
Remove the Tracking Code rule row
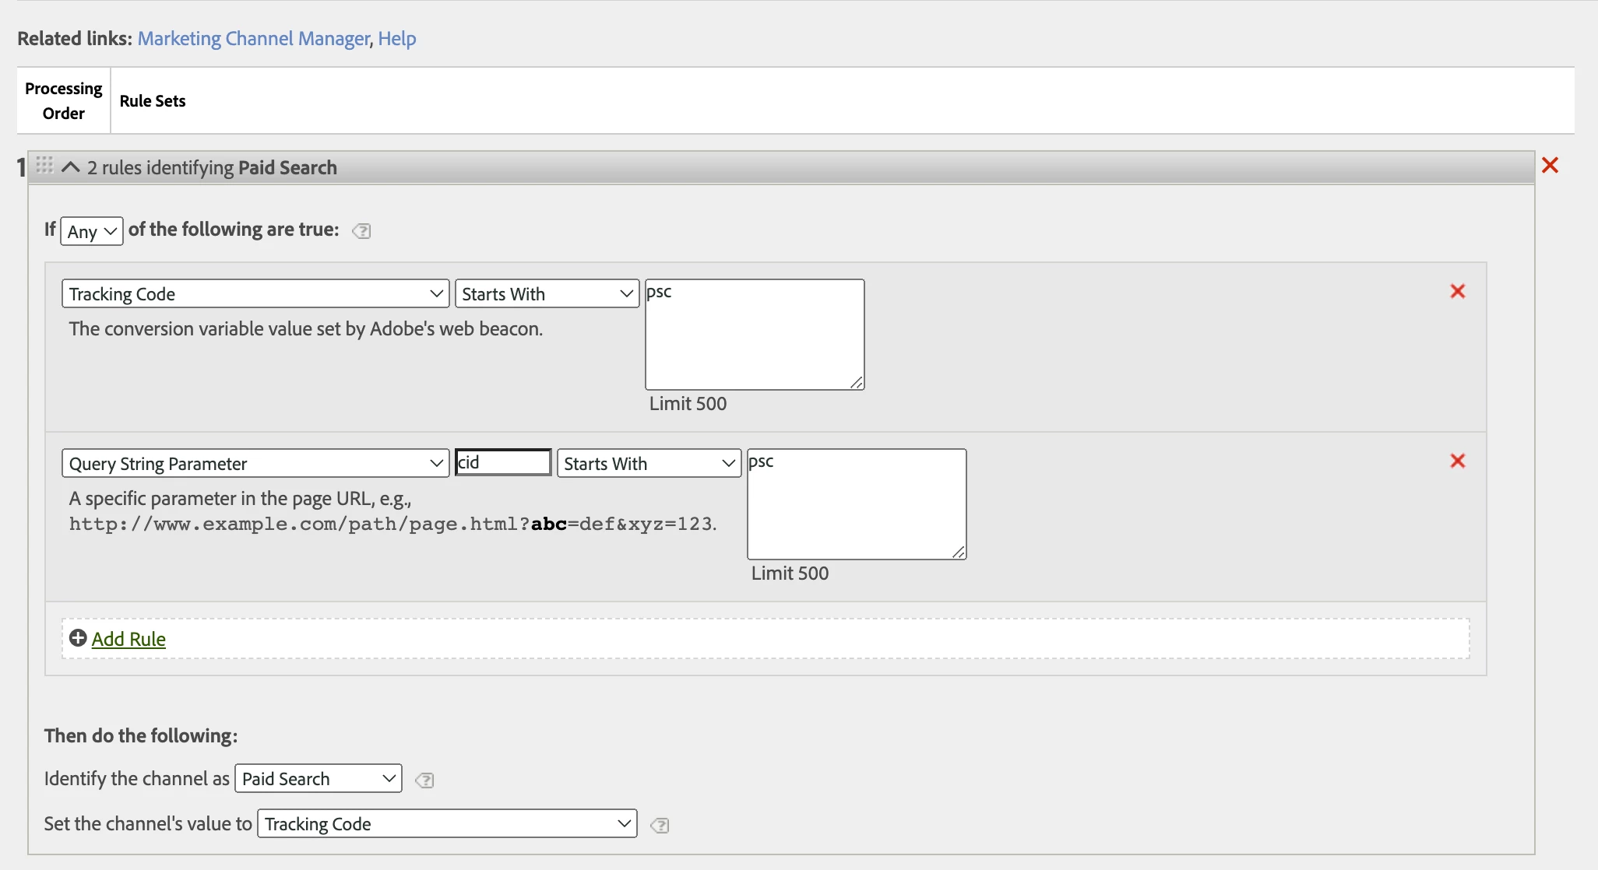click(x=1458, y=291)
